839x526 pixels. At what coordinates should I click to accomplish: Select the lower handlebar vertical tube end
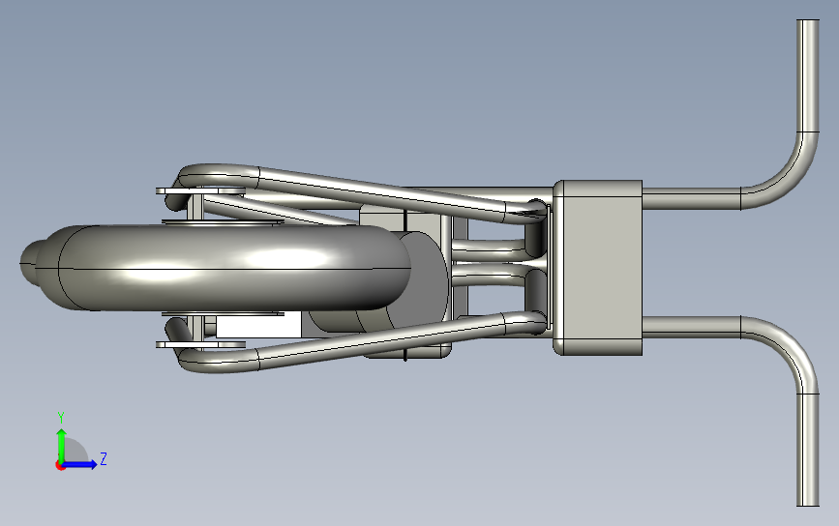808,450
